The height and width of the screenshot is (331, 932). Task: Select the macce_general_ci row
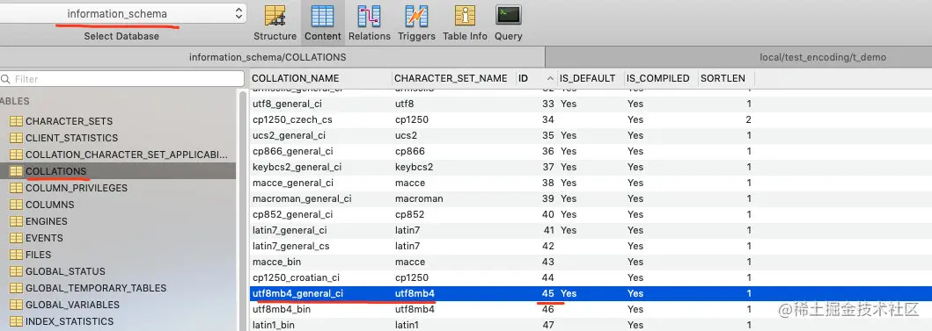click(x=591, y=183)
